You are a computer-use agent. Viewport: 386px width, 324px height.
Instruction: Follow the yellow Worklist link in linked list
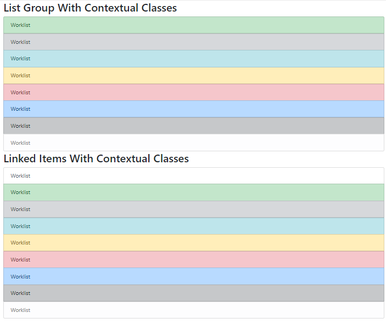click(194, 243)
